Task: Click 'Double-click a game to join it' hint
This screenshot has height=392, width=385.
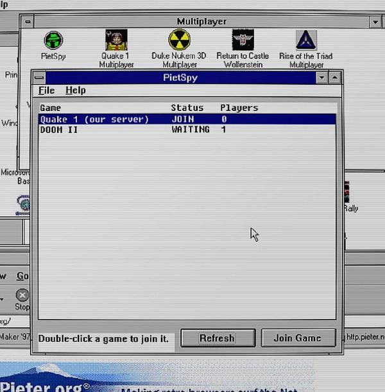Action: tap(103, 339)
